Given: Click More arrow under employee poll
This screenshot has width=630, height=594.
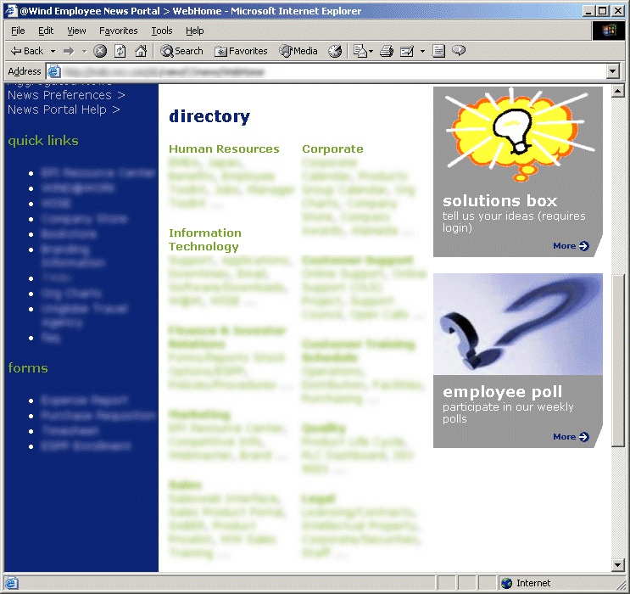Looking at the screenshot, I should (571, 437).
